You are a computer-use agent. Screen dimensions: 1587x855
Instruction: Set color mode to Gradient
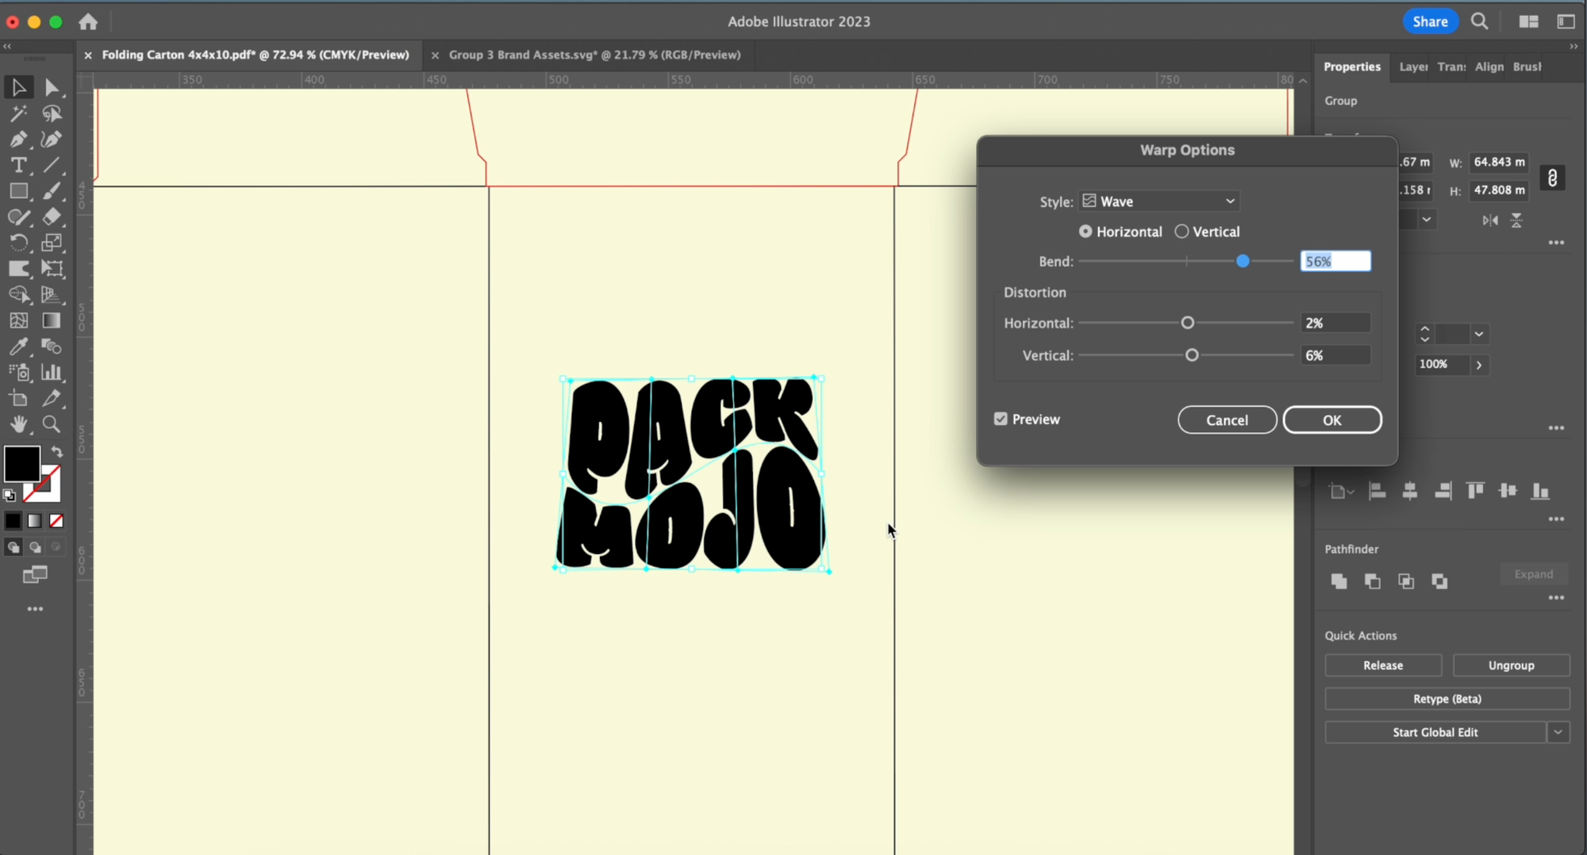click(35, 521)
